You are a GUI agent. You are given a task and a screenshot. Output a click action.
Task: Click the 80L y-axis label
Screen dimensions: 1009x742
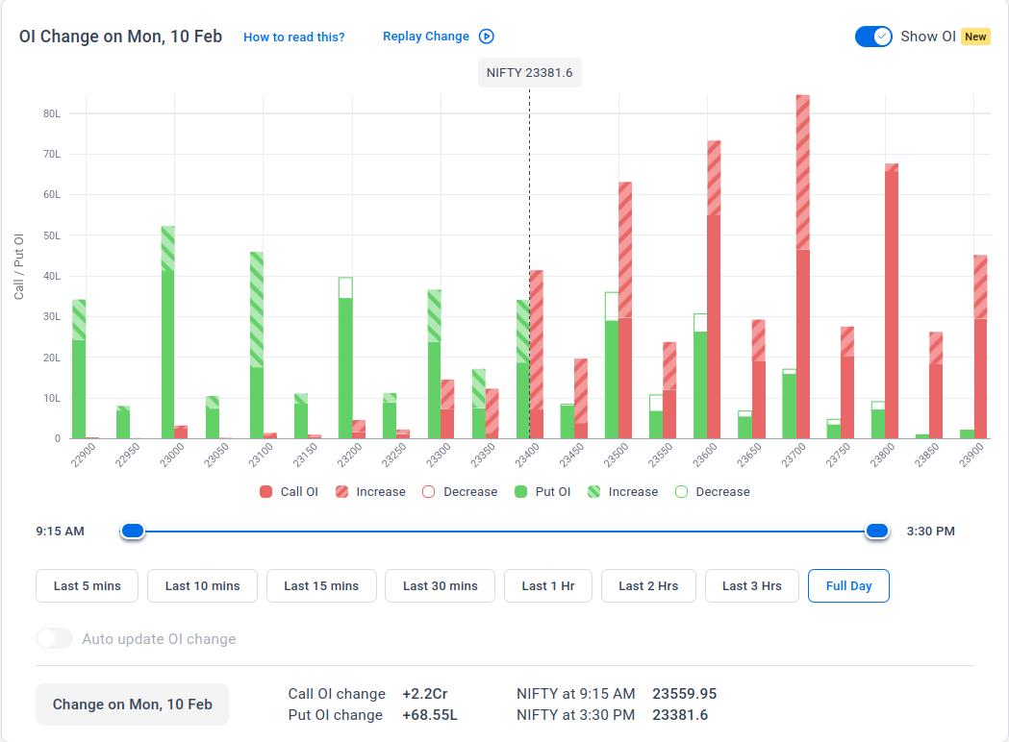click(x=52, y=113)
